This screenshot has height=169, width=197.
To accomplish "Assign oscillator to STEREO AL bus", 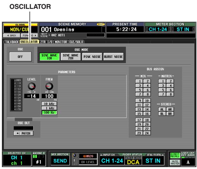I will click(162, 109).
